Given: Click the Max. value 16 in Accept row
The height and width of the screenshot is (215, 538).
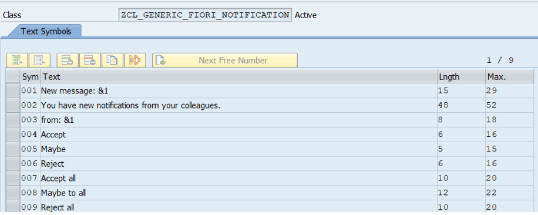Looking at the screenshot, I should pyautogui.click(x=492, y=135).
